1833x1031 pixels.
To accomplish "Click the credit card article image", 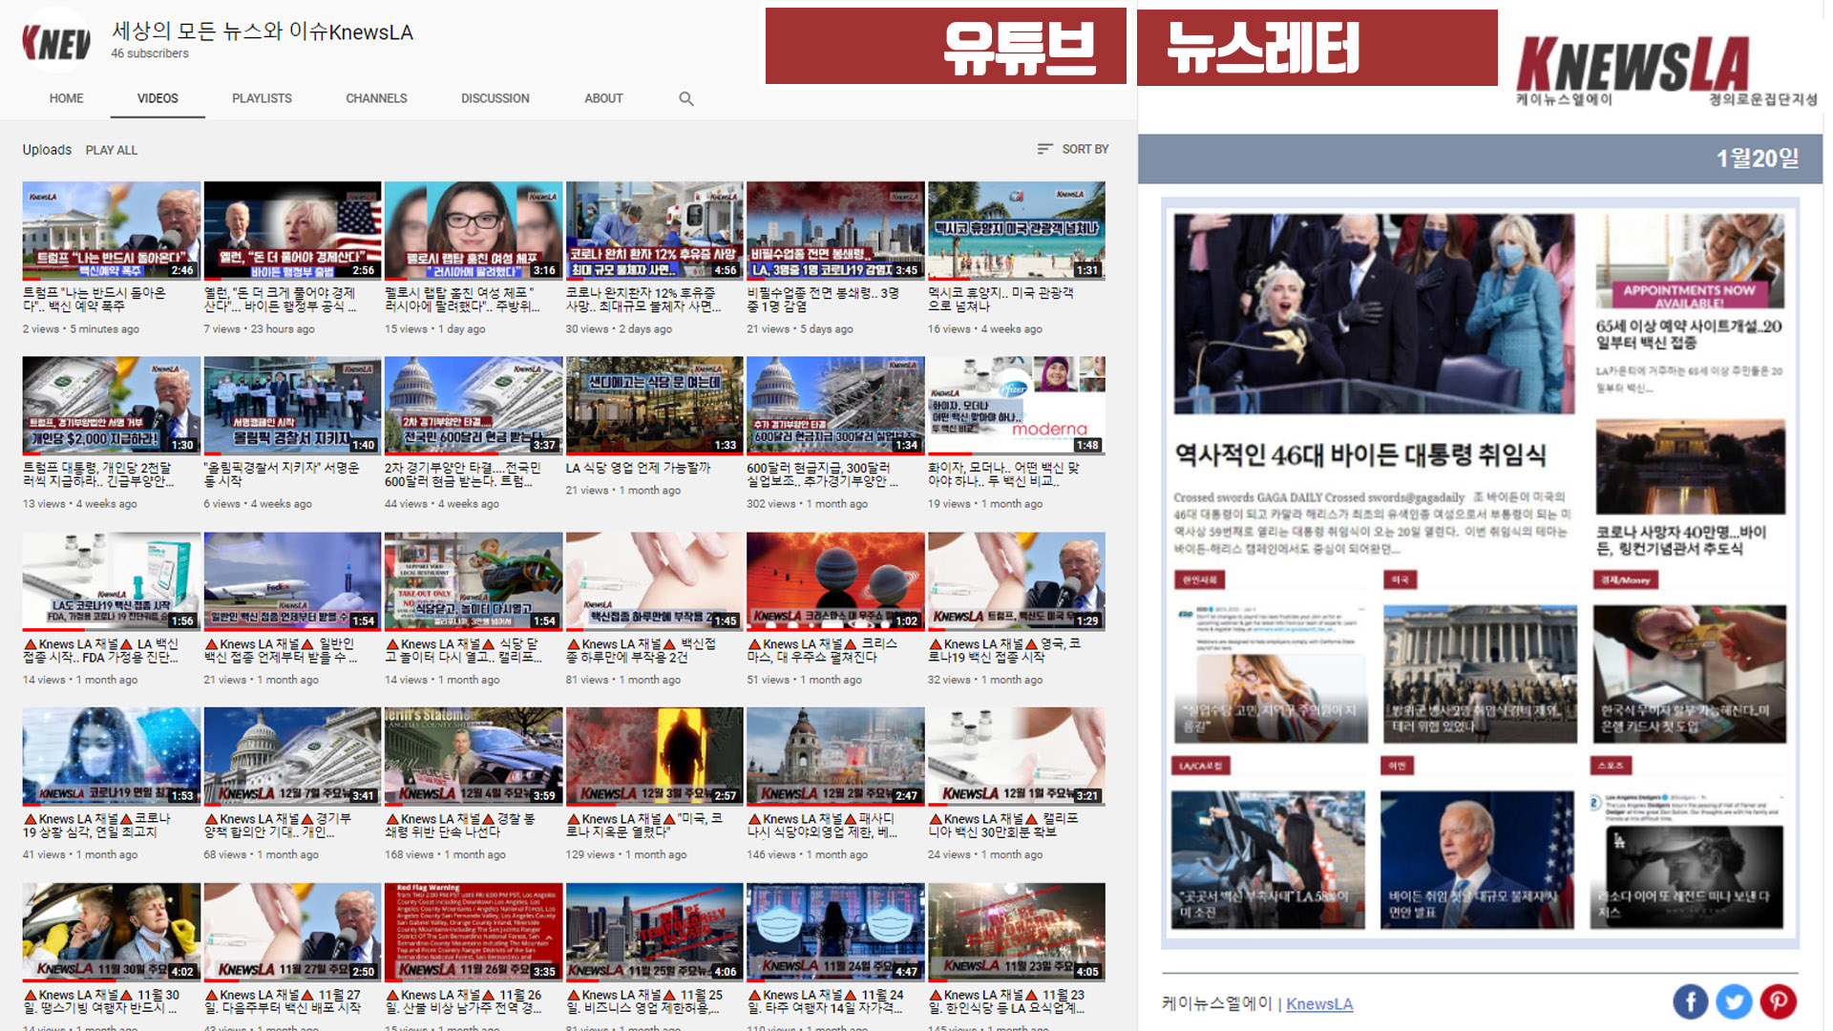I will [1689, 674].
